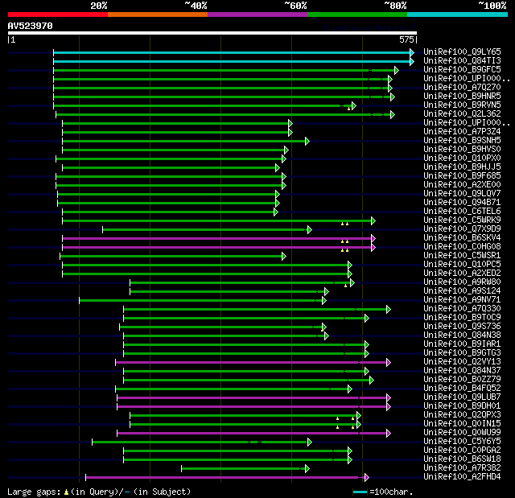Select hit label UniRef100_A7Q270

(x=462, y=88)
